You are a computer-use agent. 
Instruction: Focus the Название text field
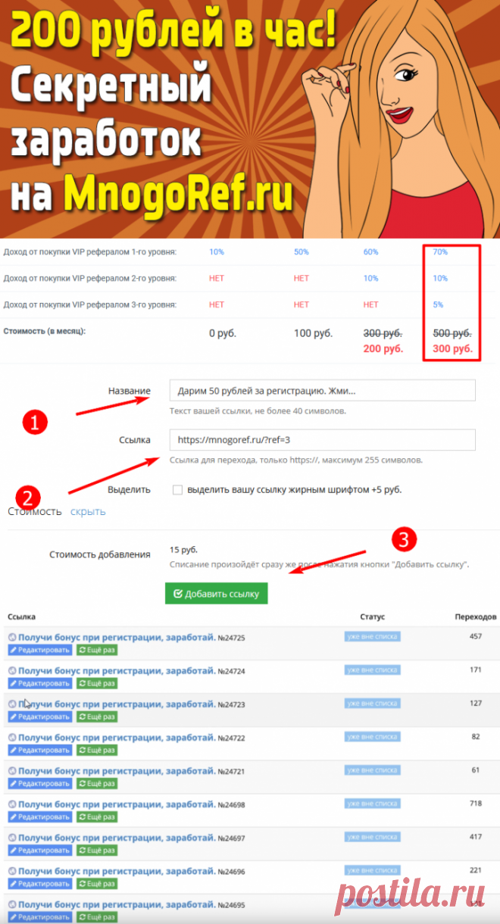tap(323, 391)
